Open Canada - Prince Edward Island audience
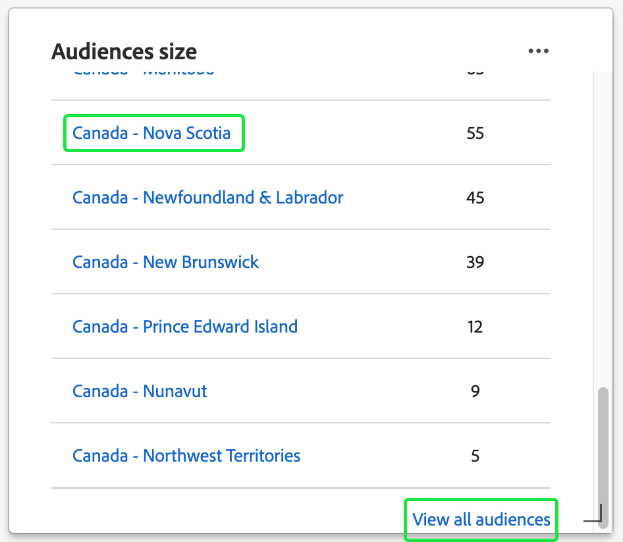 (x=184, y=327)
